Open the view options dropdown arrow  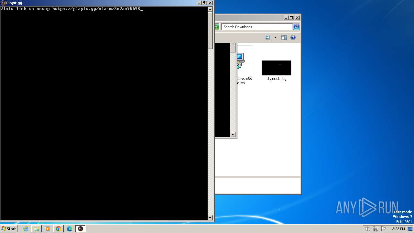point(275,38)
